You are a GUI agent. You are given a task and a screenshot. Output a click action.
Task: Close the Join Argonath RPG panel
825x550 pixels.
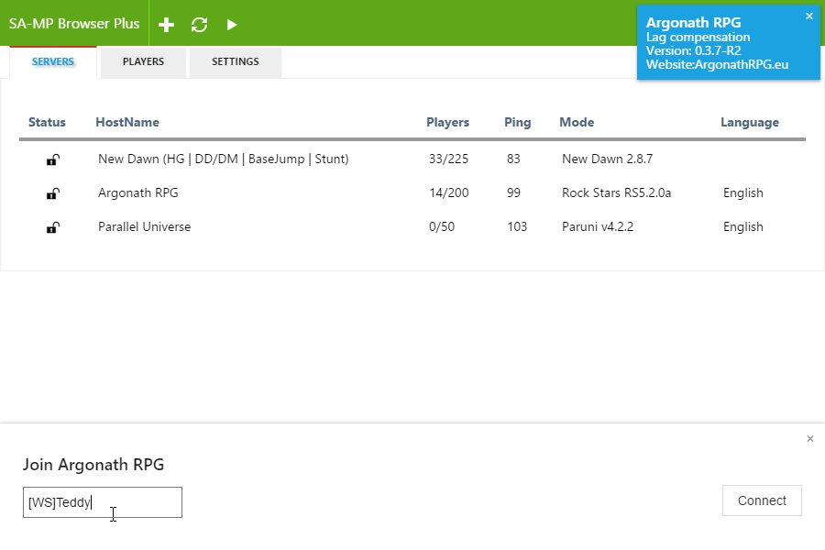pyautogui.click(x=810, y=438)
